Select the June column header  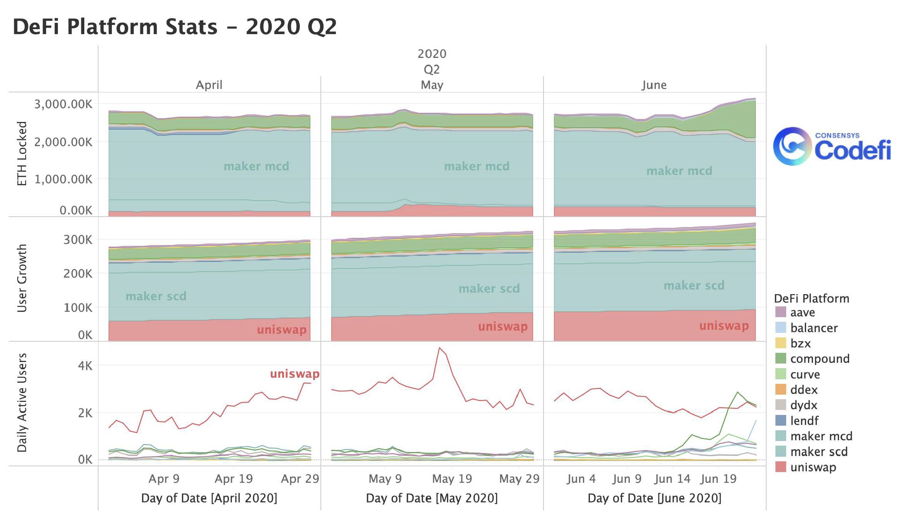[654, 85]
